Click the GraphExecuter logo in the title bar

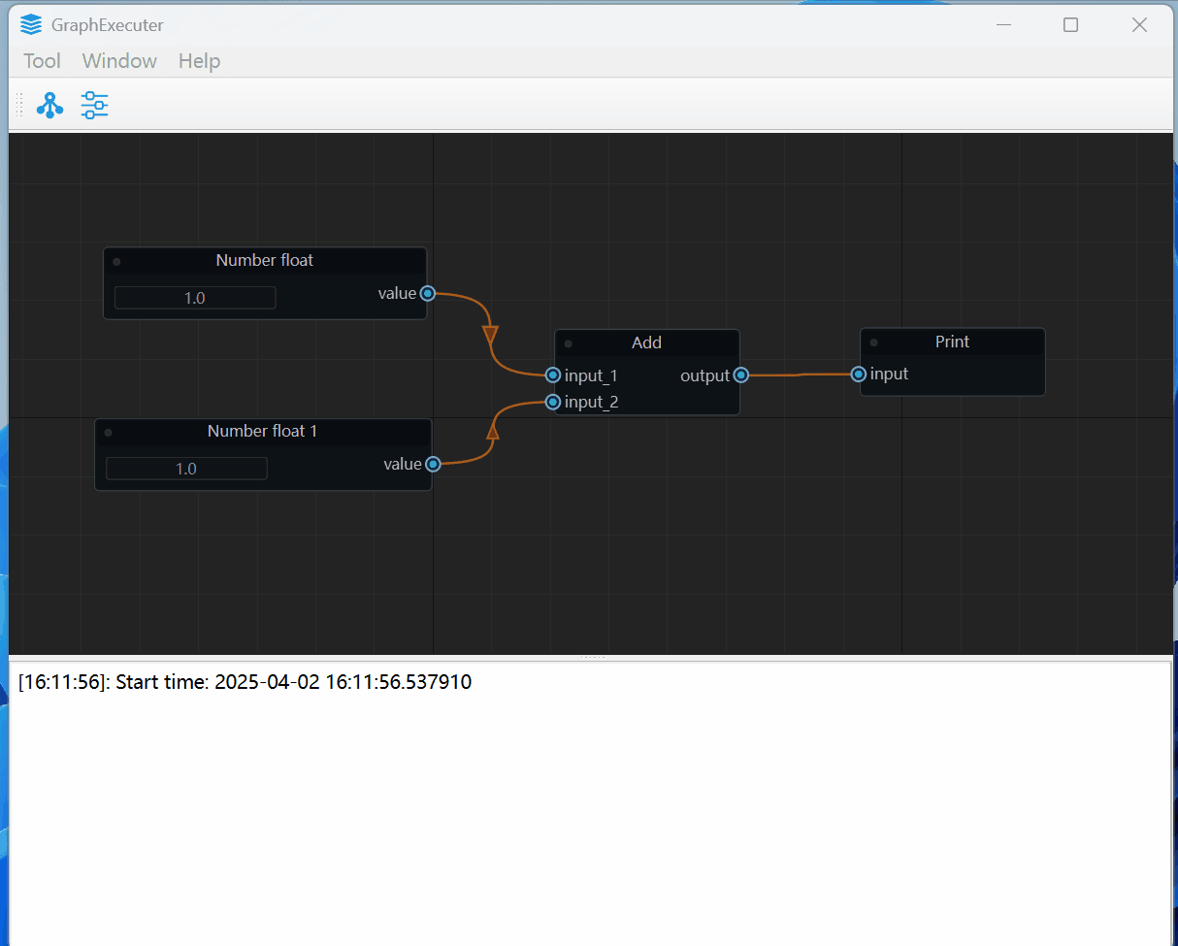pyautogui.click(x=30, y=24)
